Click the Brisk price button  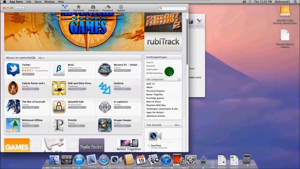(x=77, y=70)
